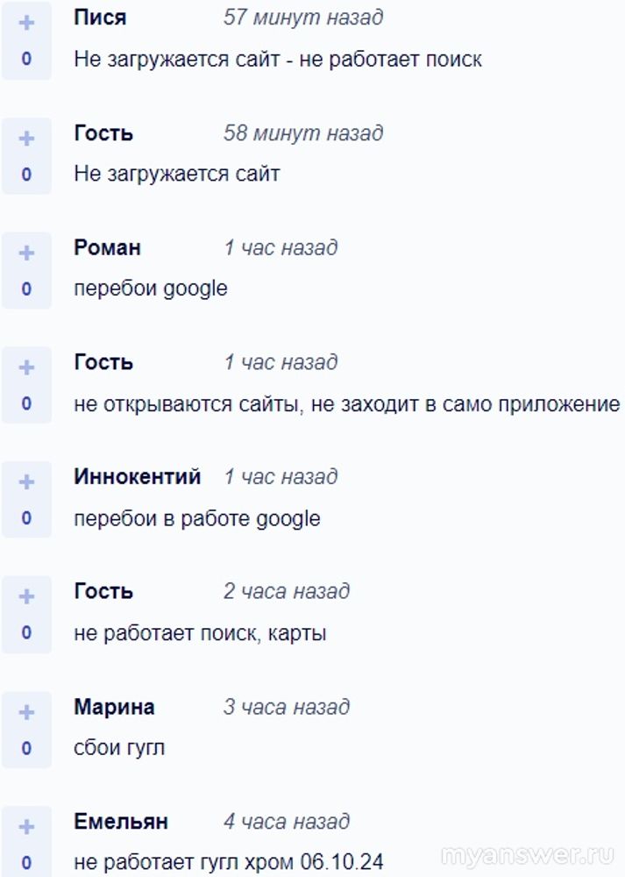The width and height of the screenshot is (625, 877).
Task: Open the profile of user Пися
Action: pos(100,18)
